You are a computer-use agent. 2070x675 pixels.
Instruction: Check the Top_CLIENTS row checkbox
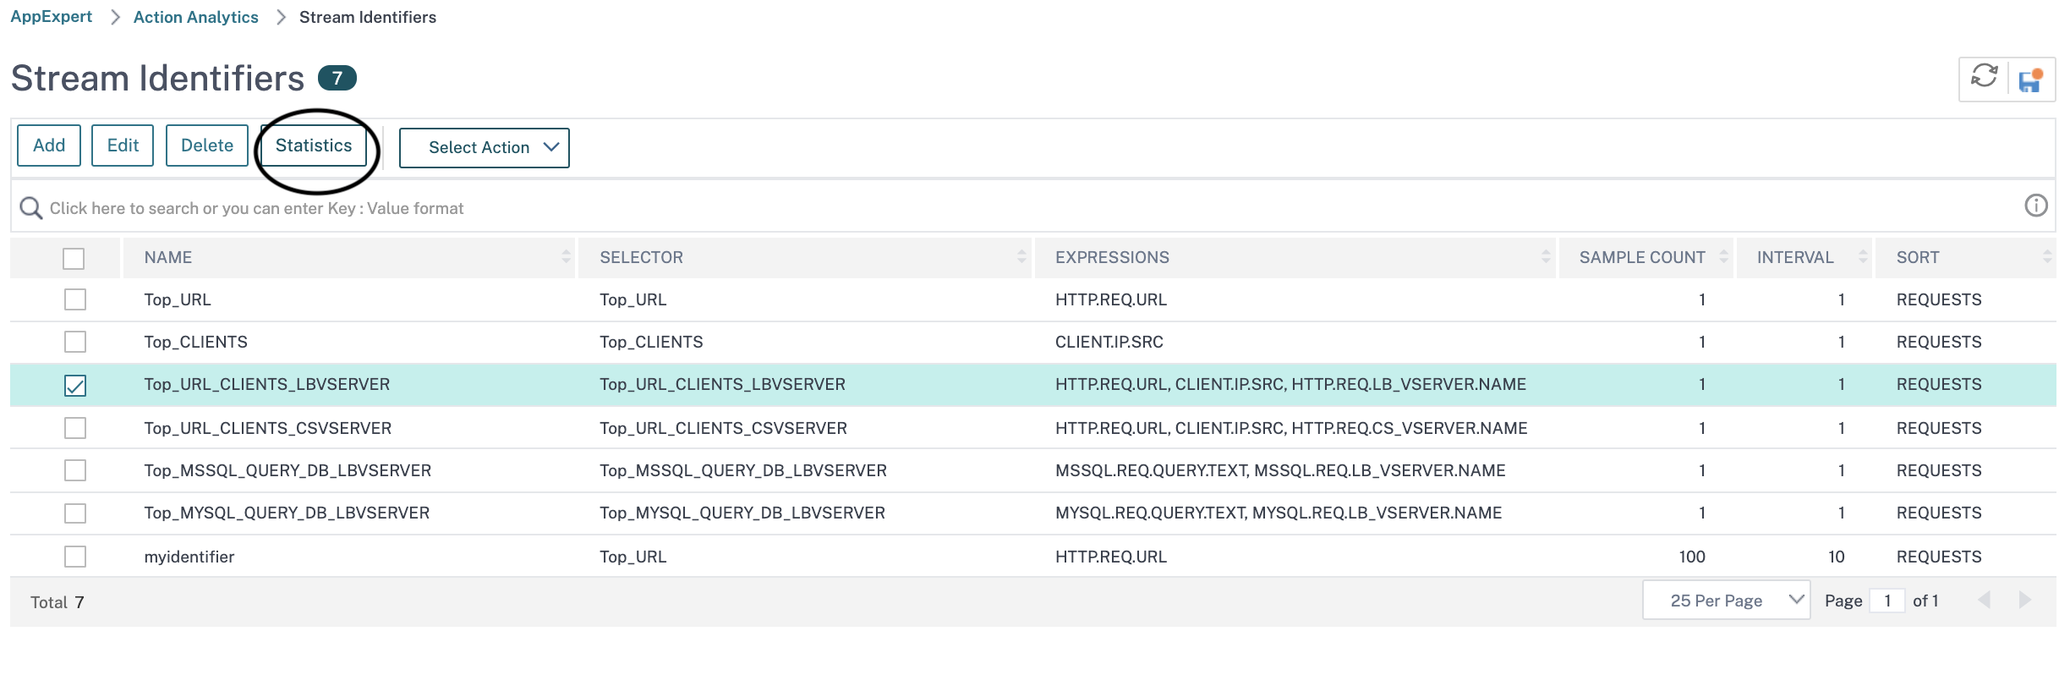(x=75, y=342)
